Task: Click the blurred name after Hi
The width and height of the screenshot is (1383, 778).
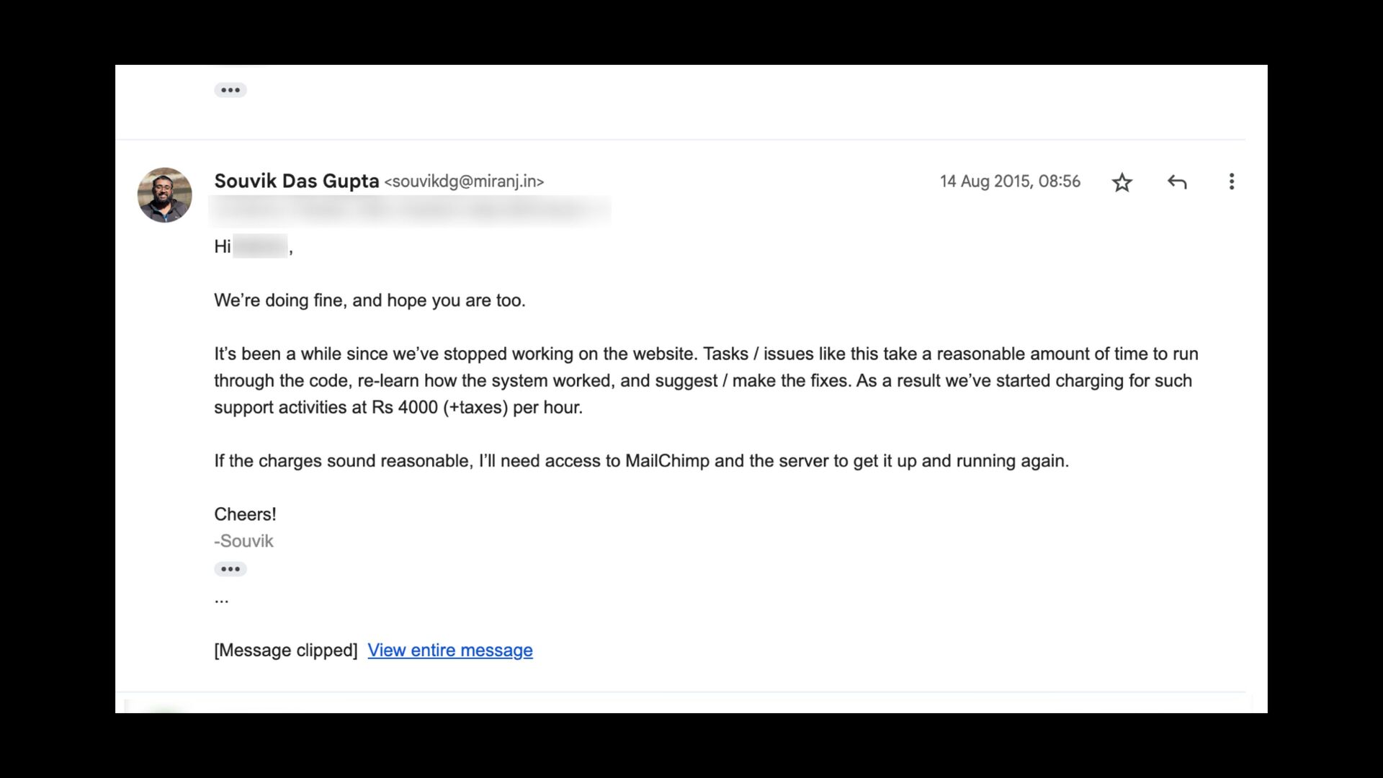Action: coord(260,246)
